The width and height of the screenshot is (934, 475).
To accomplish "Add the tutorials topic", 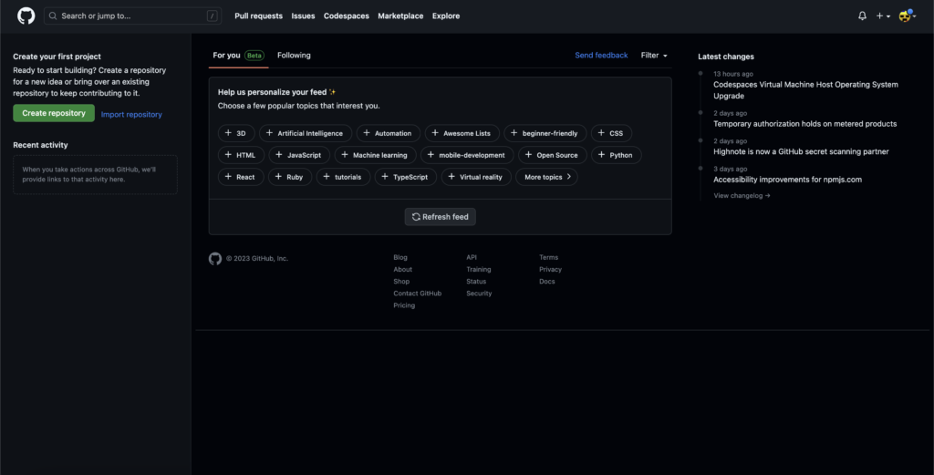I will click(x=343, y=177).
